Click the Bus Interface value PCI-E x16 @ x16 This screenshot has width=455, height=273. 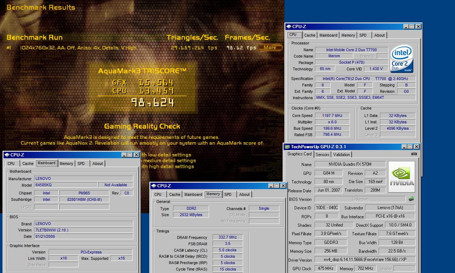pyautogui.click(x=390, y=216)
